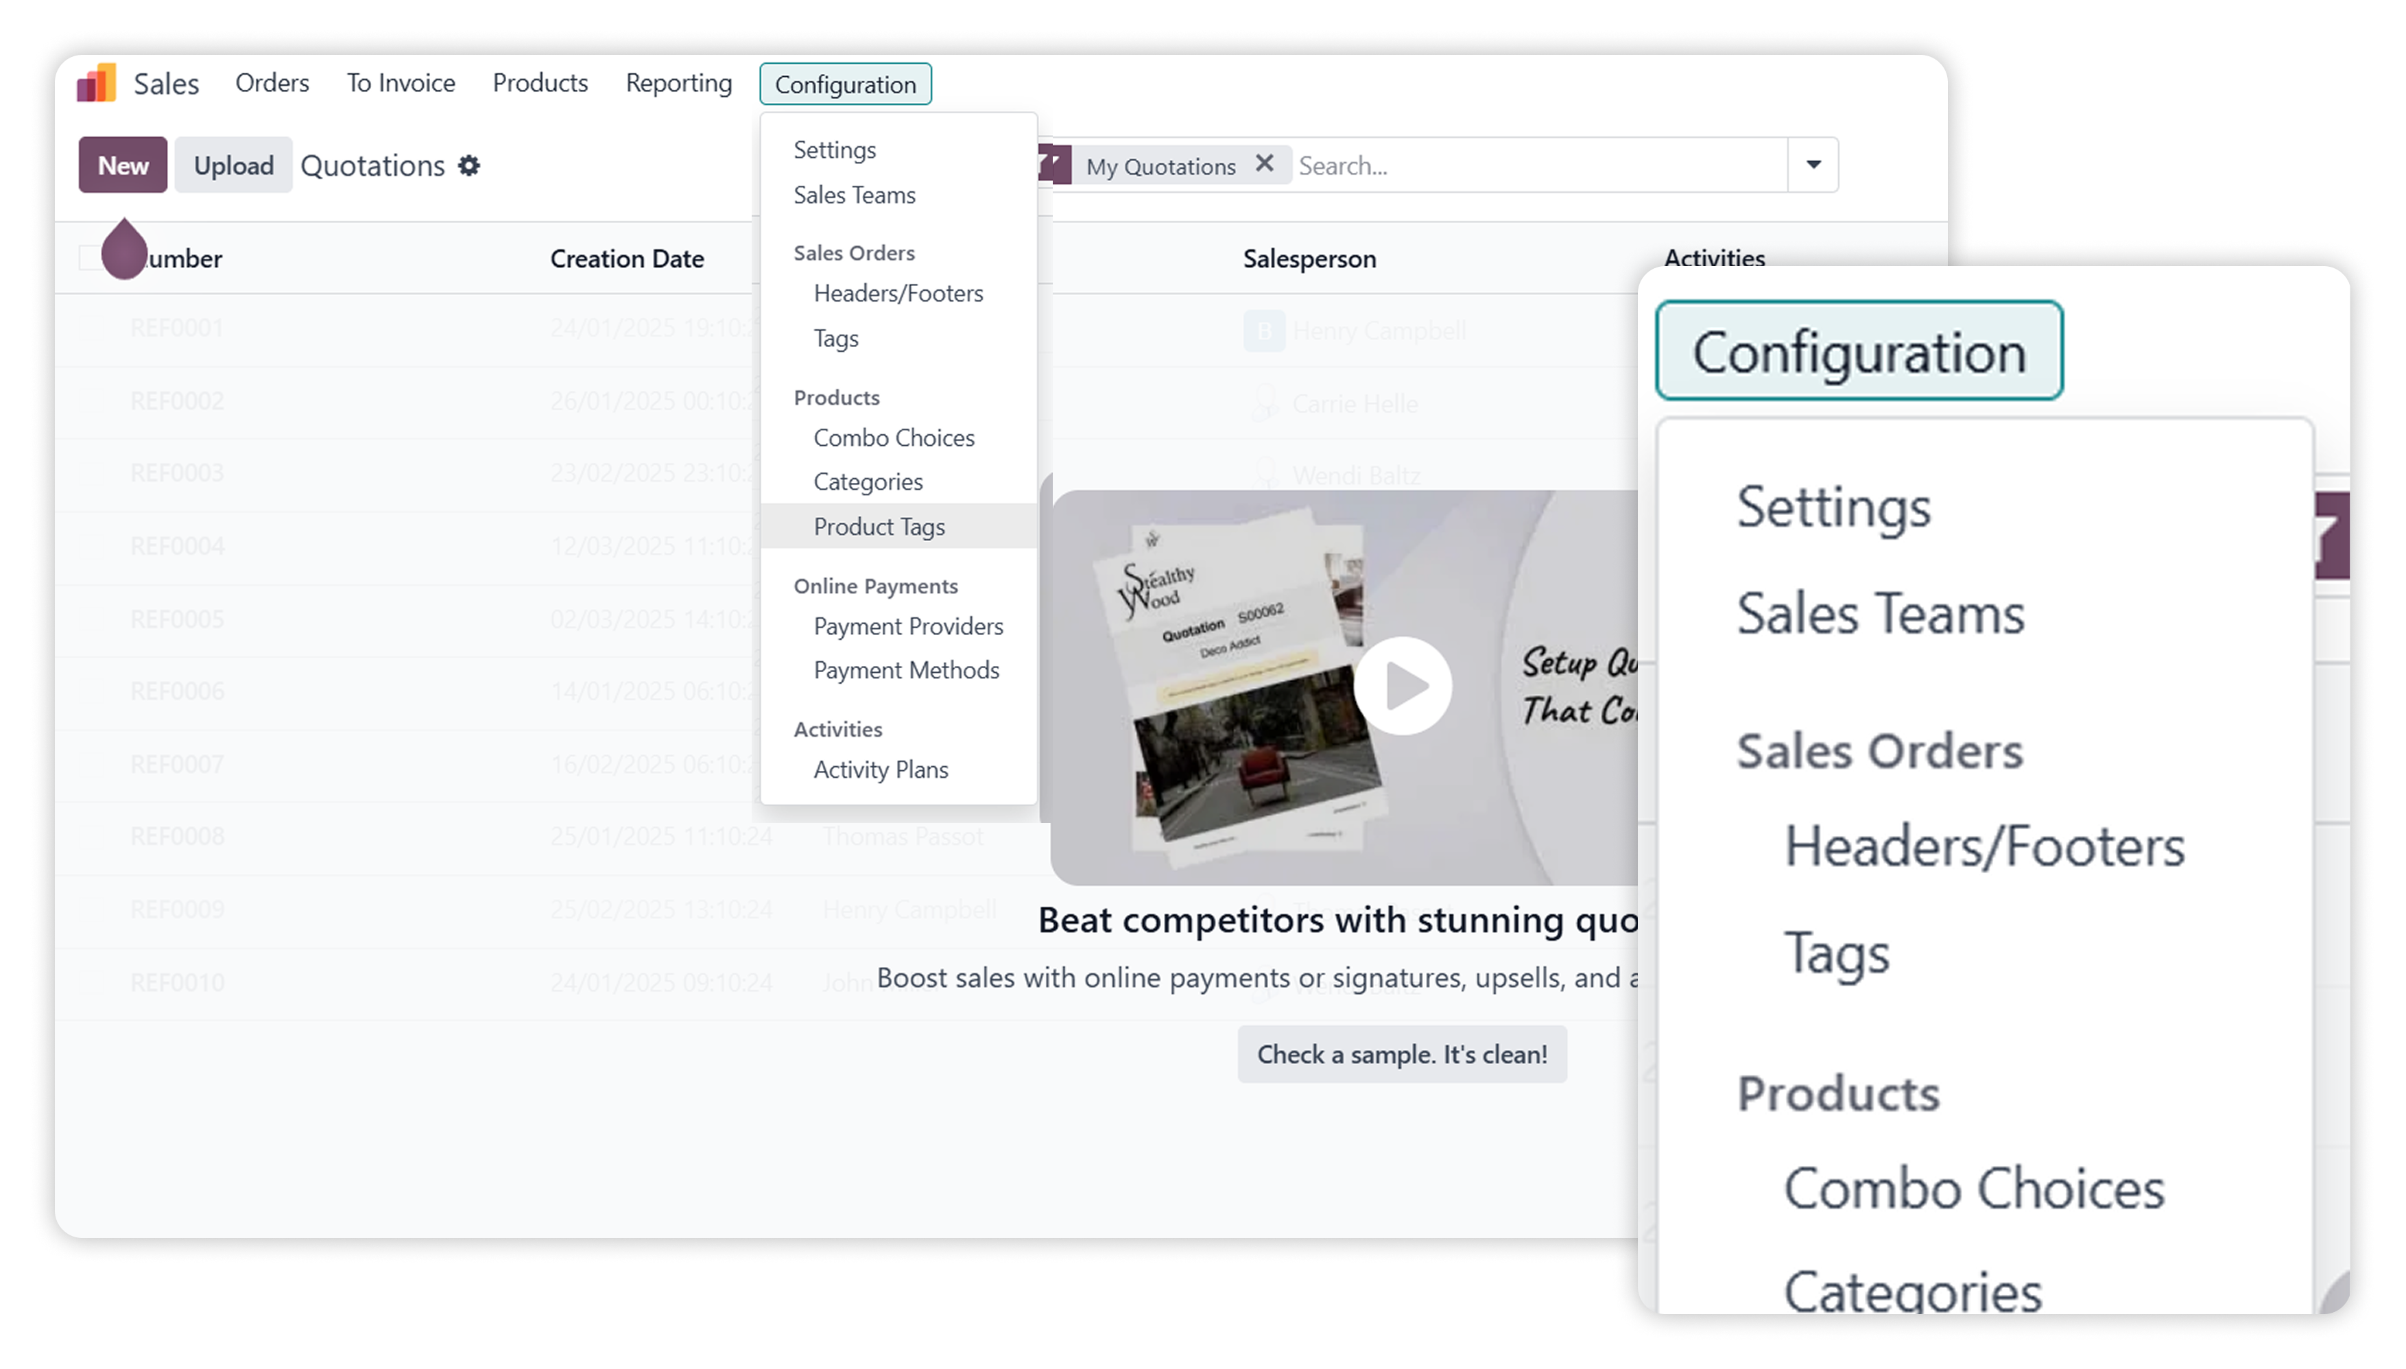Sort by Salesperson column header
This screenshot has width=2406, height=1369.
pyautogui.click(x=1309, y=259)
